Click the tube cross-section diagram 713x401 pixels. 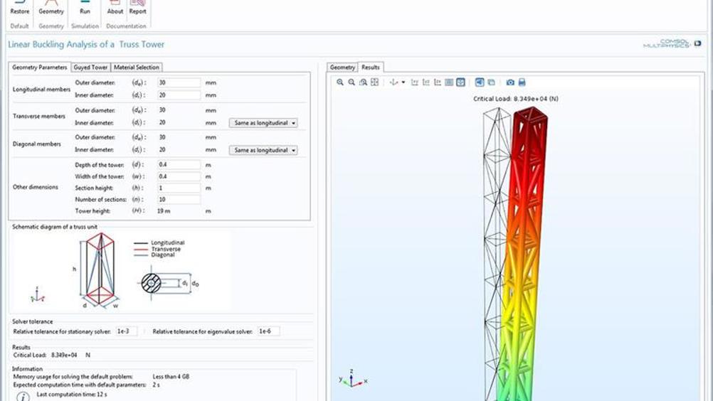tap(168, 283)
